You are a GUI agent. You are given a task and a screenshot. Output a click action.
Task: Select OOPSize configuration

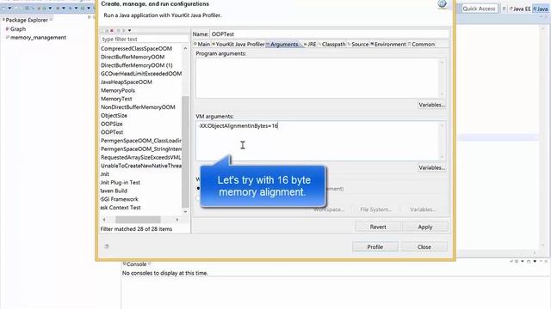pyautogui.click(x=111, y=124)
